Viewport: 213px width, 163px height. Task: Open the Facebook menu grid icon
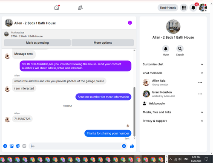(x=184, y=8)
